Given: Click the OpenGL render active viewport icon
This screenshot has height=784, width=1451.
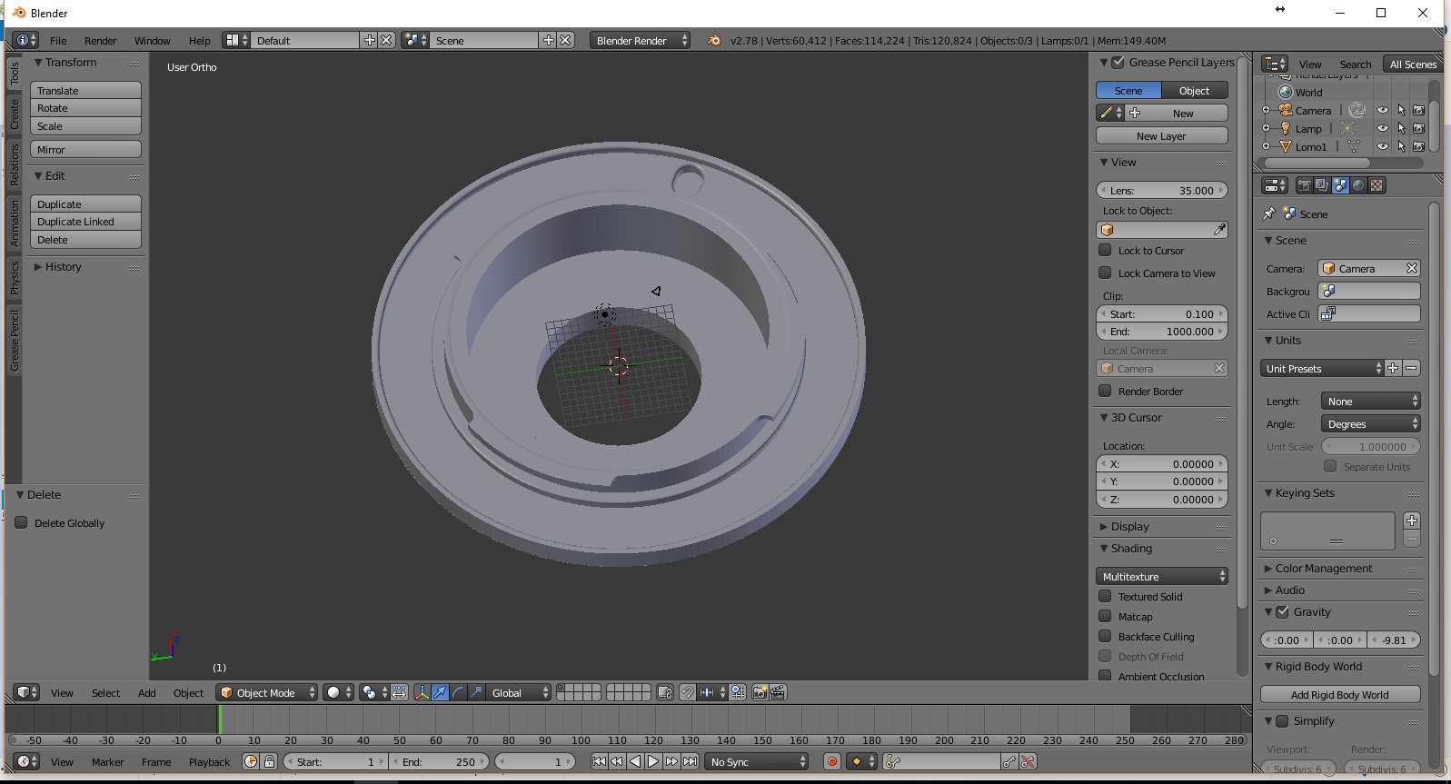Looking at the screenshot, I should pyautogui.click(x=760, y=693).
